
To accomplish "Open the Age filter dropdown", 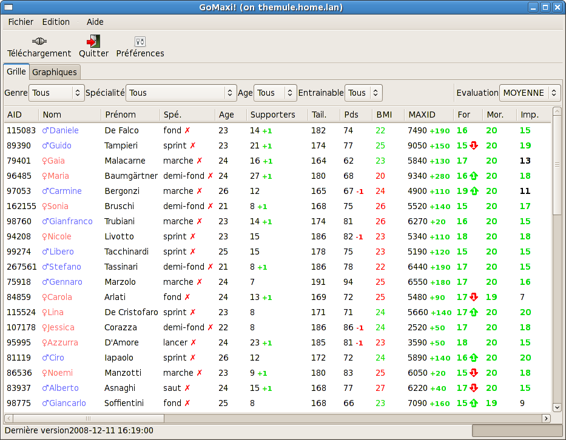I will tap(275, 93).
